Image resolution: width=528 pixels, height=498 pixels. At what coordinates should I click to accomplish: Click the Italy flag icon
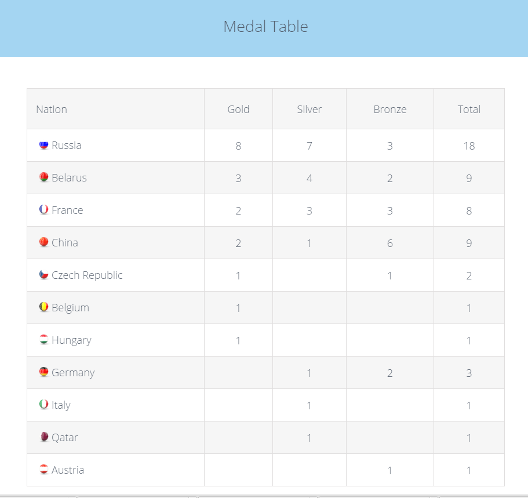pos(44,405)
